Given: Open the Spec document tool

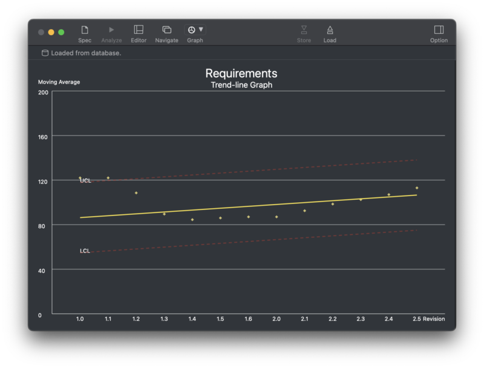Looking at the screenshot, I should [x=85, y=30].
